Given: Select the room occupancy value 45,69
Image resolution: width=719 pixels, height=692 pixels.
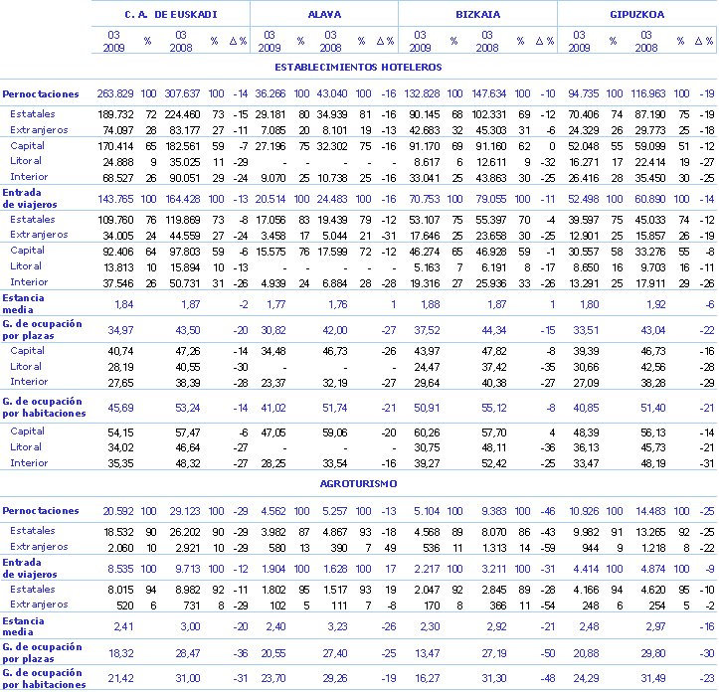Looking at the screenshot, I should click(120, 408).
